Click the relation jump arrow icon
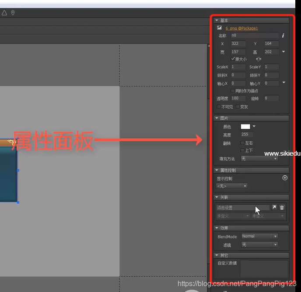 (274, 207)
